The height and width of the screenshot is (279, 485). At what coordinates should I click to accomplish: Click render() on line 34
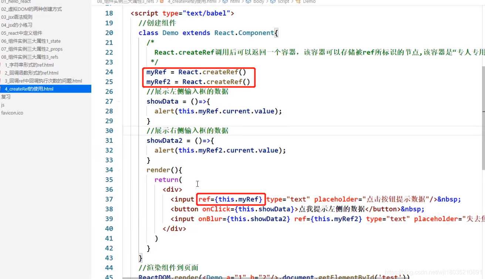163,170
